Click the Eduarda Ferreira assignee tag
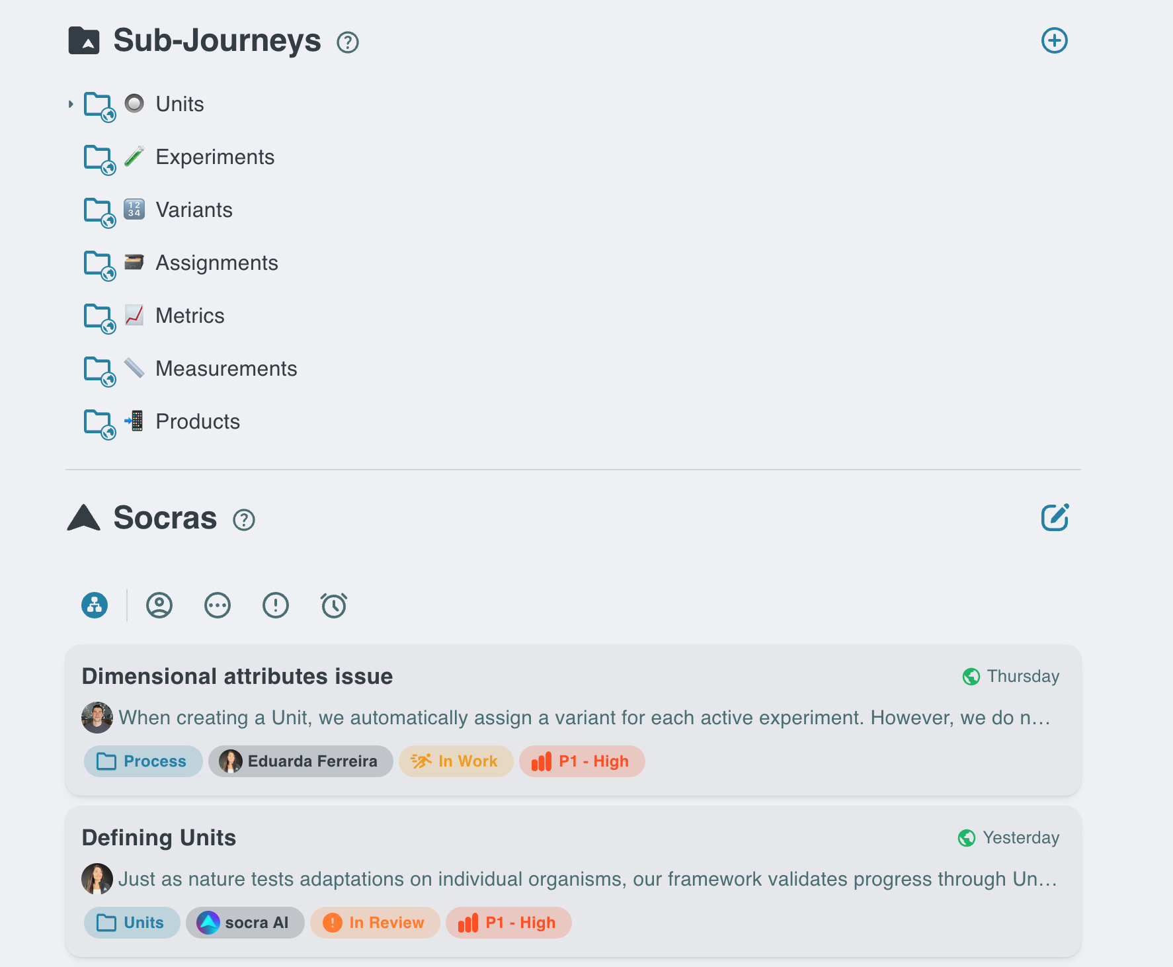Image resolution: width=1173 pixels, height=967 pixels. [300, 761]
